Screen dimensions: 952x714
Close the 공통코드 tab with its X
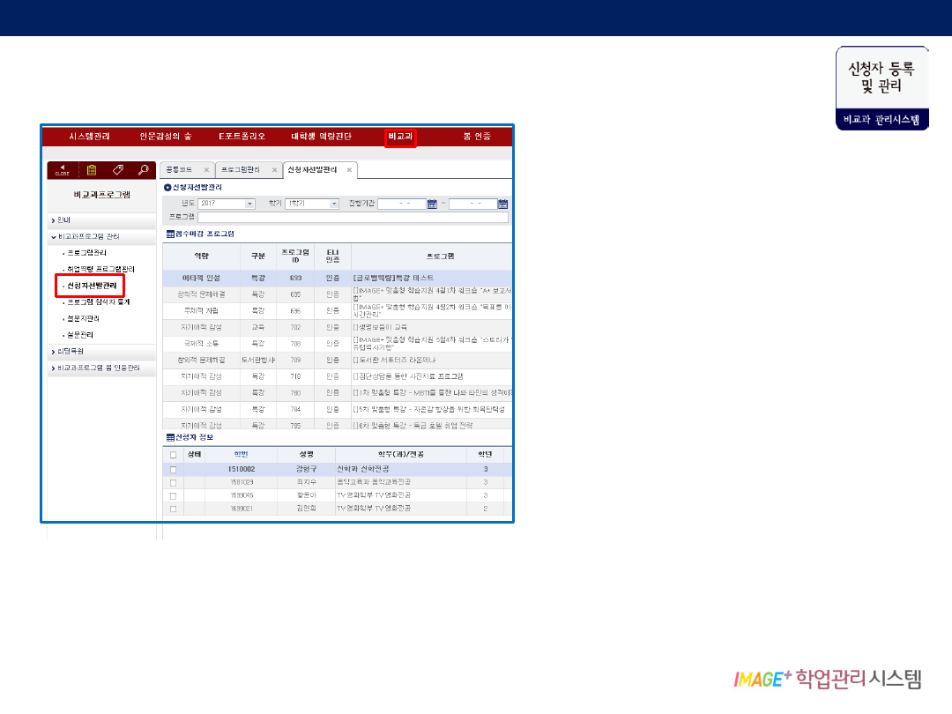[x=206, y=170]
